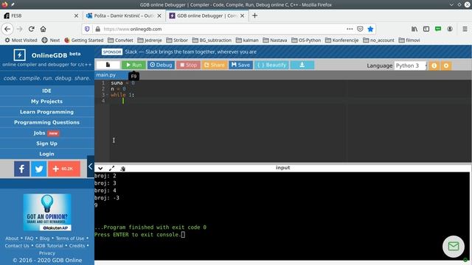Open the Most Visited bookmark

tap(21, 40)
